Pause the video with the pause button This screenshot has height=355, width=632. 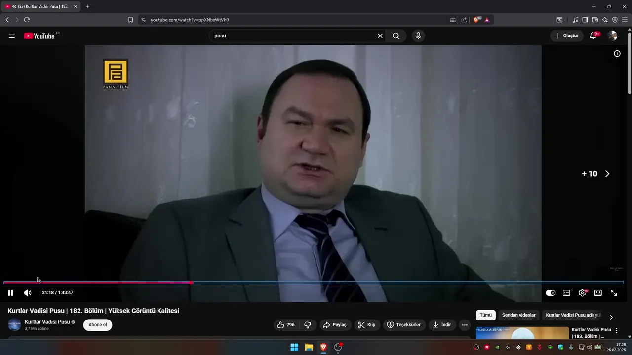point(10,293)
